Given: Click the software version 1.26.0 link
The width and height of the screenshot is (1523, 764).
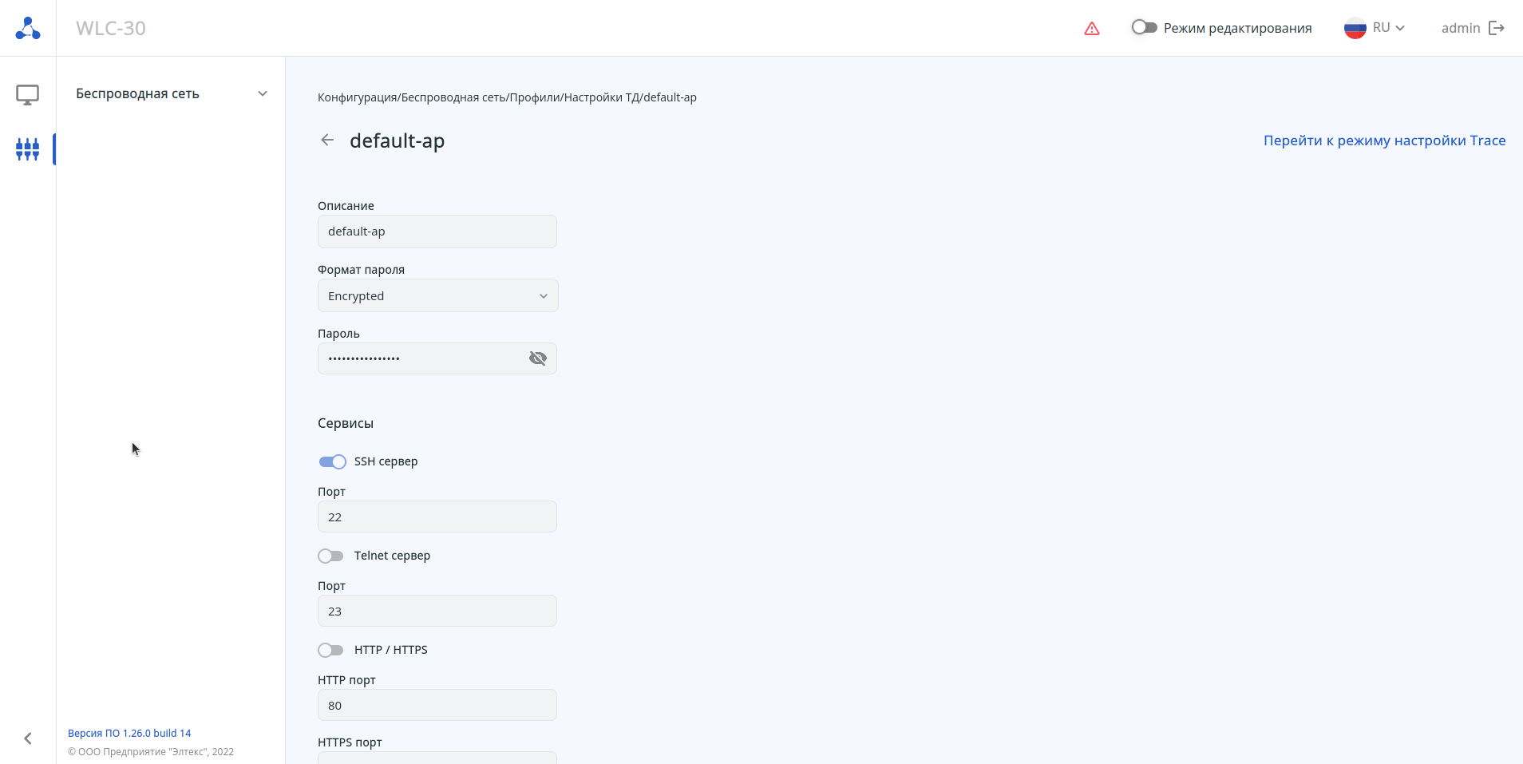Looking at the screenshot, I should pos(129,733).
